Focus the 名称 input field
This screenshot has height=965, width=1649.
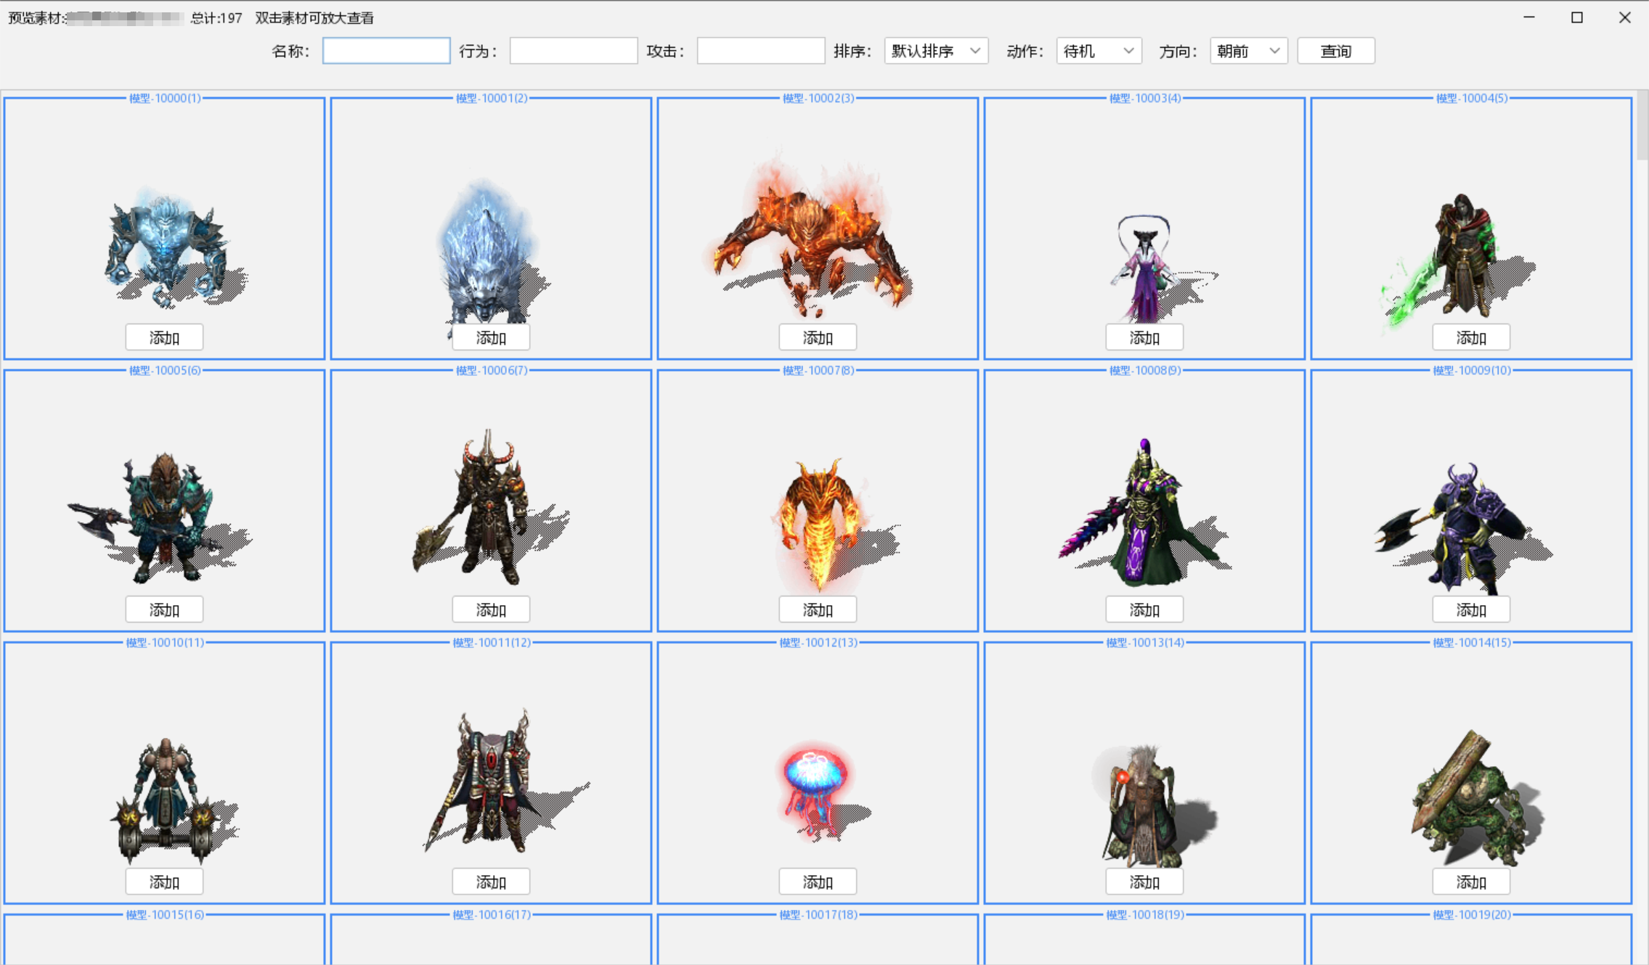386,51
